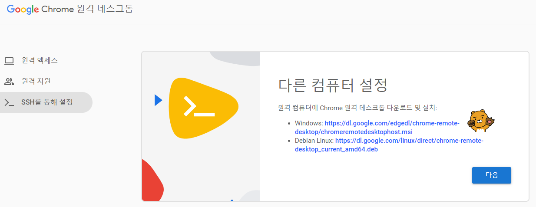536x207 pixels.
Task: Click the terminal prompt icon beside SSH를 통해 설정
Action: [x=9, y=103]
